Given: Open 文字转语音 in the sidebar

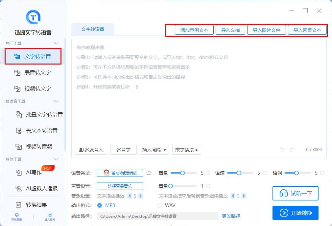Looking at the screenshot, I should 33,56.
